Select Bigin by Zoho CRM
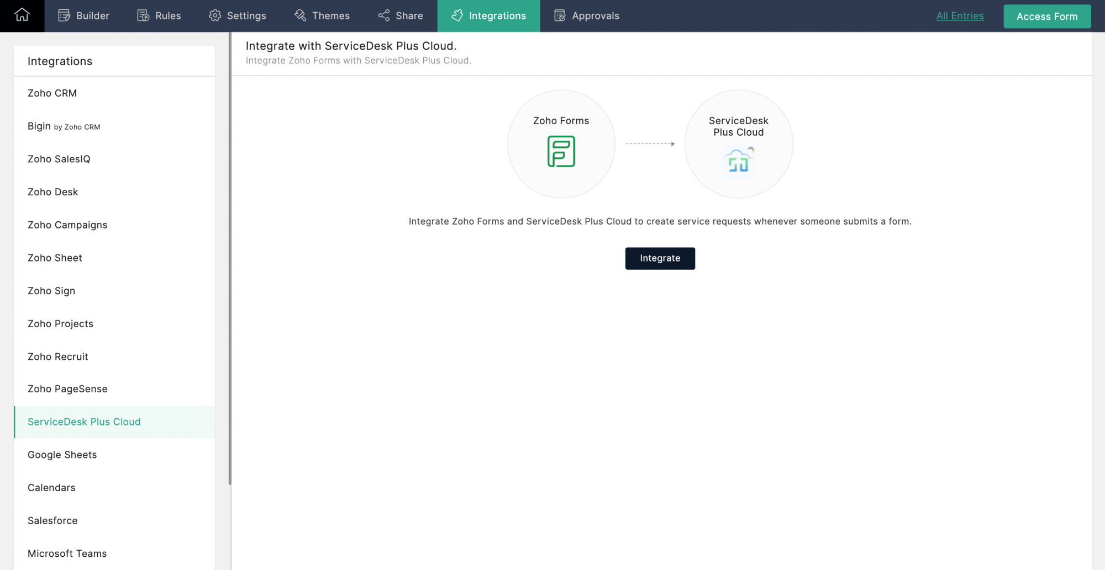 coord(114,126)
